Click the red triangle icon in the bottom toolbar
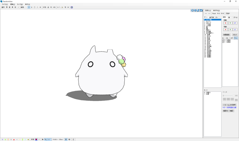Viewport: 239px width, 141px height. pos(14,140)
